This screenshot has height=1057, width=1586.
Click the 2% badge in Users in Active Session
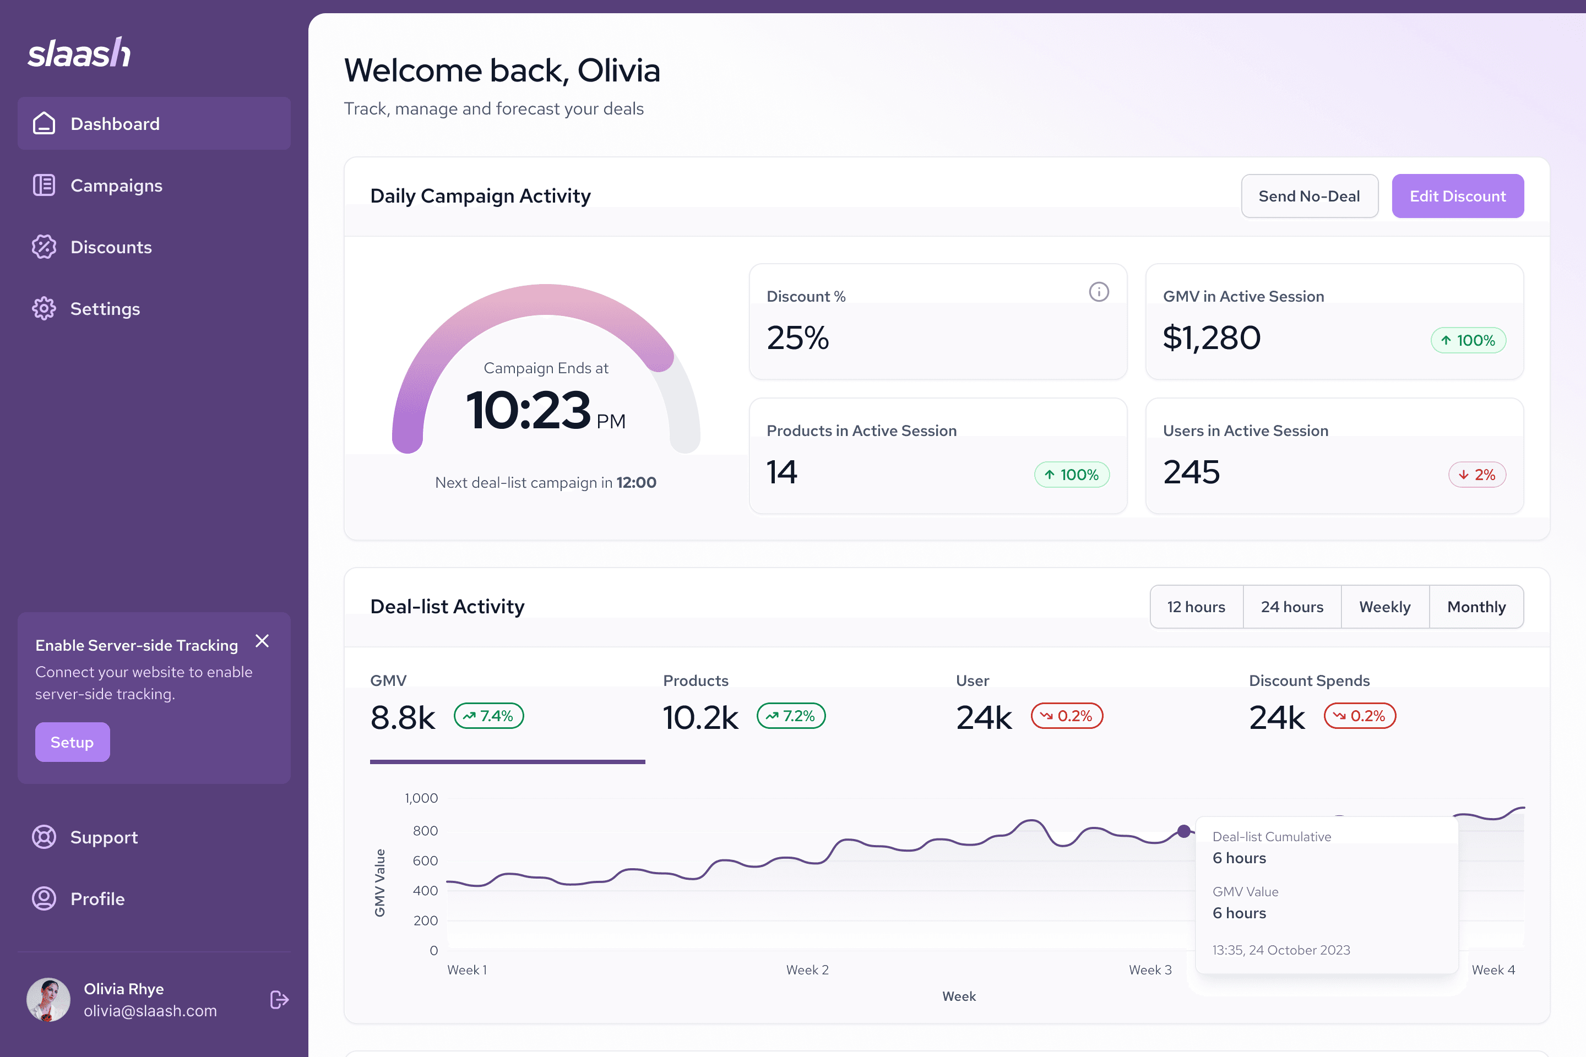click(1477, 475)
